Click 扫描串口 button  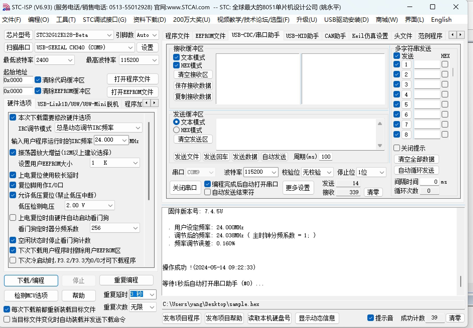coord(18,47)
